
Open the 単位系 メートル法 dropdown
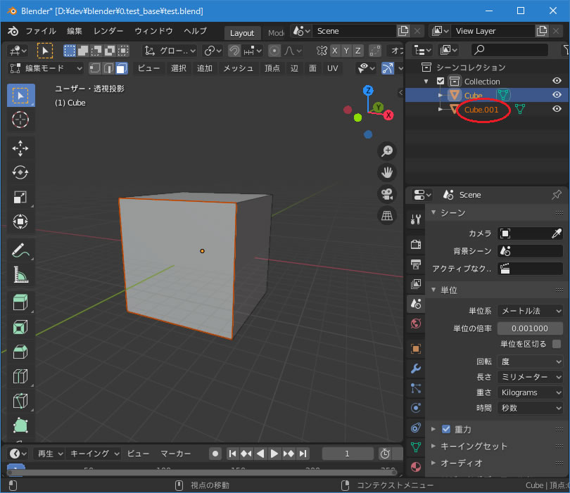click(x=530, y=311)
